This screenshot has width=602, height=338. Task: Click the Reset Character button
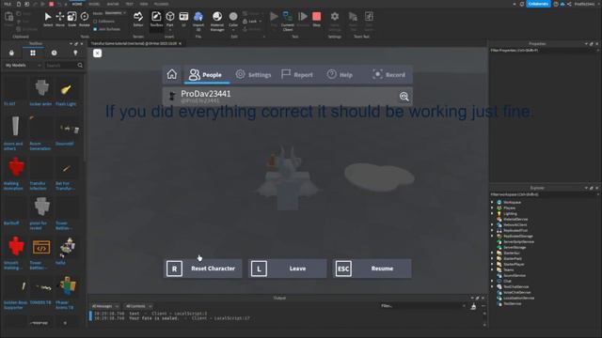pyautogui.click(x=203, y=269)
